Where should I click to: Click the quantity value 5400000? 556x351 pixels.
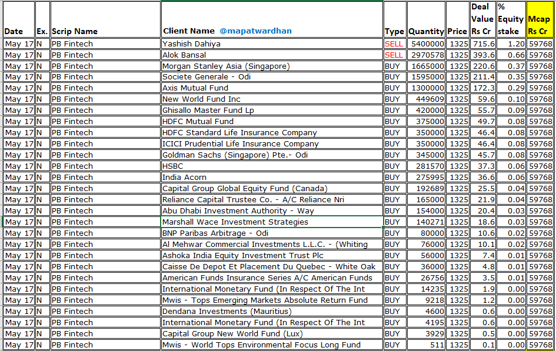tap(427, 44)
